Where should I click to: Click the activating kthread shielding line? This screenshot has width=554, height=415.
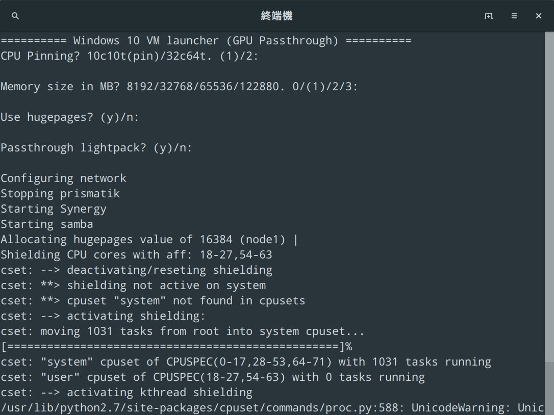coord(127,393)
